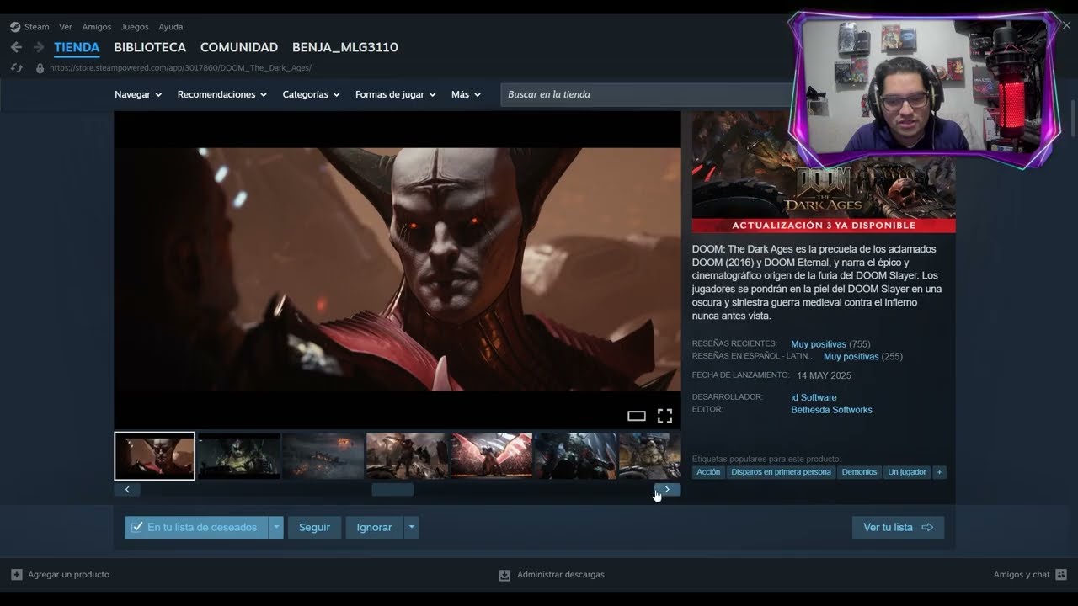
Task: Select Disparos en primera persona tag
Action: tap(781, 472)
